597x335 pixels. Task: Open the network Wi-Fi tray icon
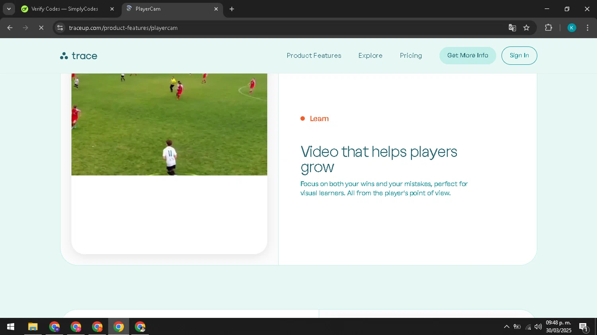[528, 327]
